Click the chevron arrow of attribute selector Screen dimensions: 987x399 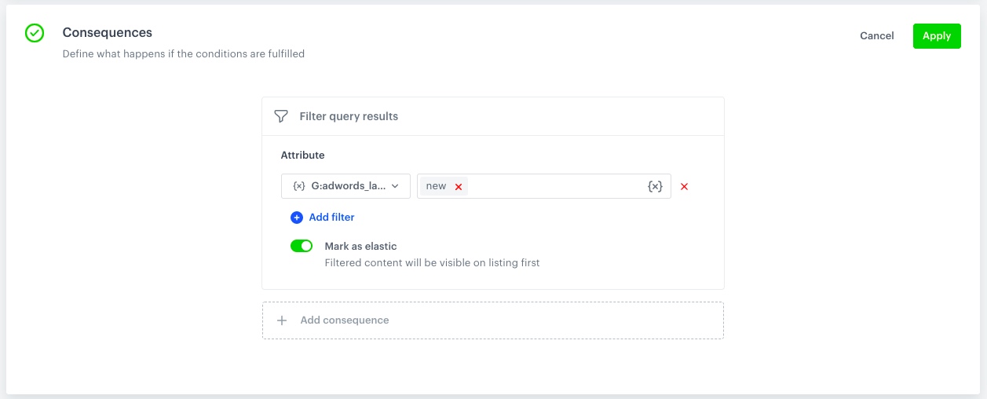(396, 186)
